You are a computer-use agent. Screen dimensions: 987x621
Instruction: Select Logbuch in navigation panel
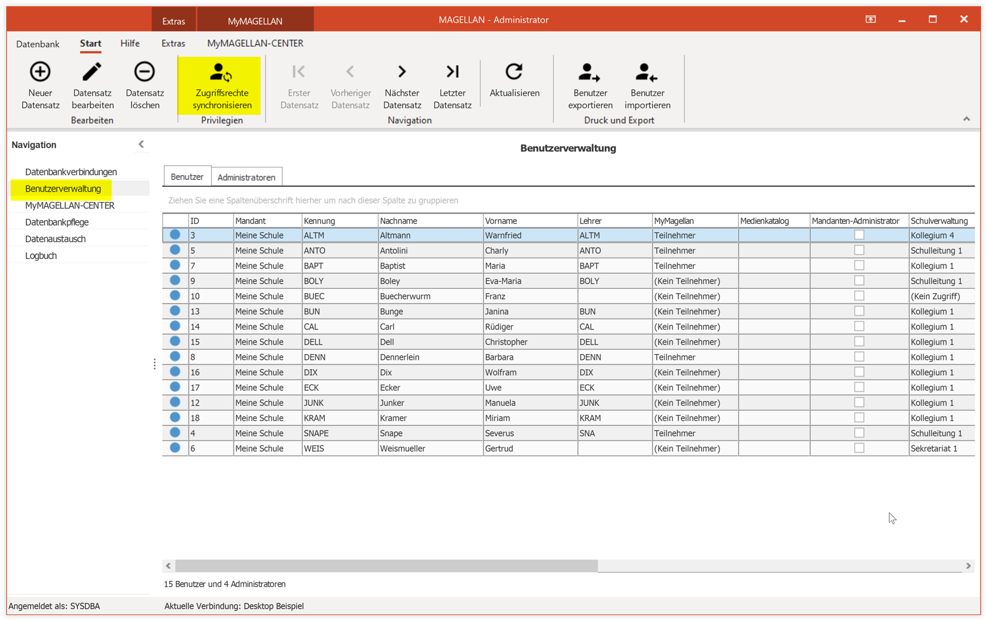point(41,256)
